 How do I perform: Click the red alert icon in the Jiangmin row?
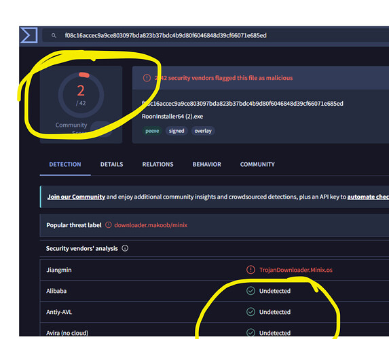(251, 270)
